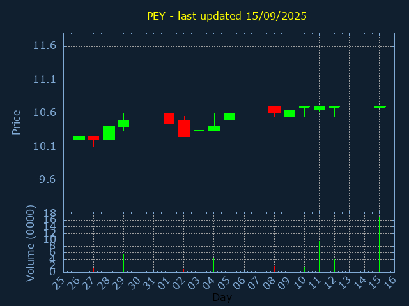Click the x-axis day label 03

coord(194,283)
